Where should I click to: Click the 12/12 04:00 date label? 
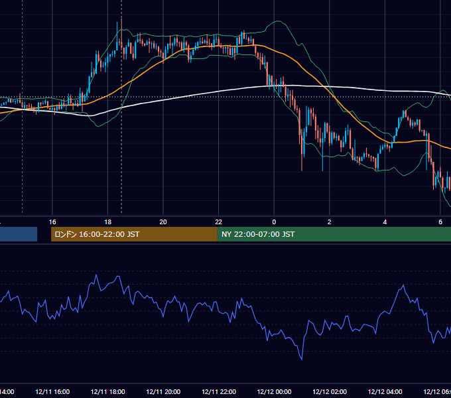click(385, 391)
